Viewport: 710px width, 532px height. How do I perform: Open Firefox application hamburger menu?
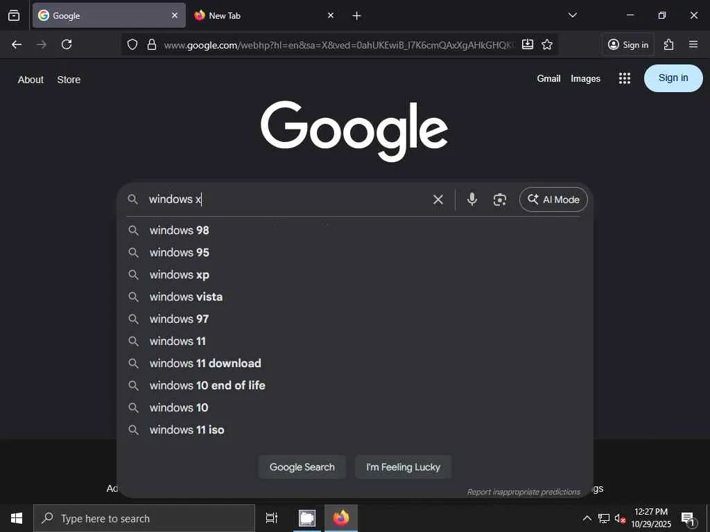tap(693, 44)
